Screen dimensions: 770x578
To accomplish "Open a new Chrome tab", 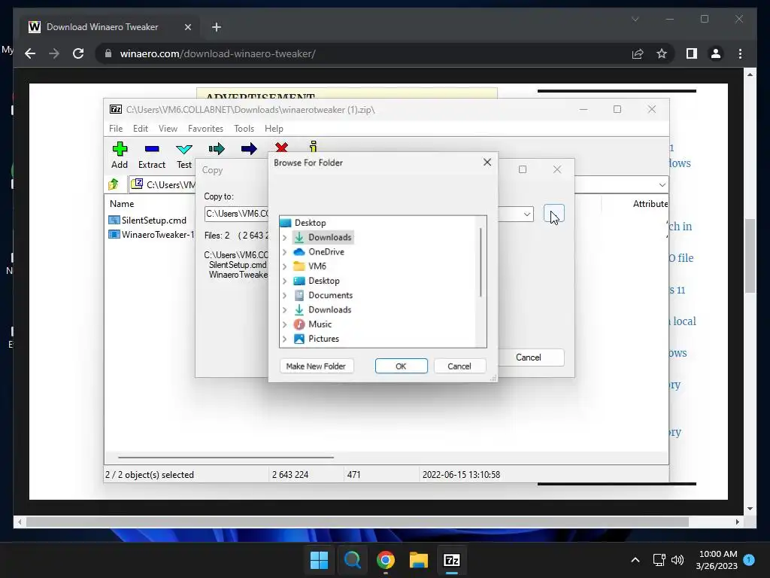I will click(x=217, y=27).
